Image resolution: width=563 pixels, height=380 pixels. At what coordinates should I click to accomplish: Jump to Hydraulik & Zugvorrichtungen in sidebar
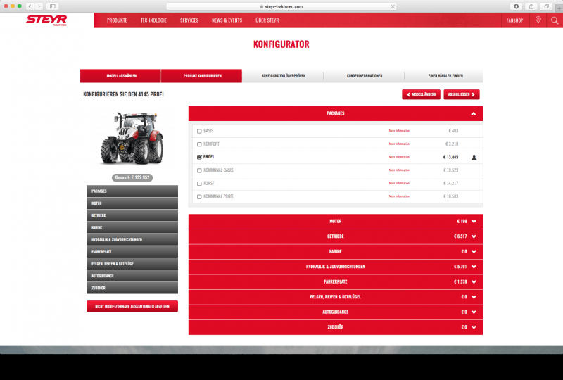click(132, 239)
